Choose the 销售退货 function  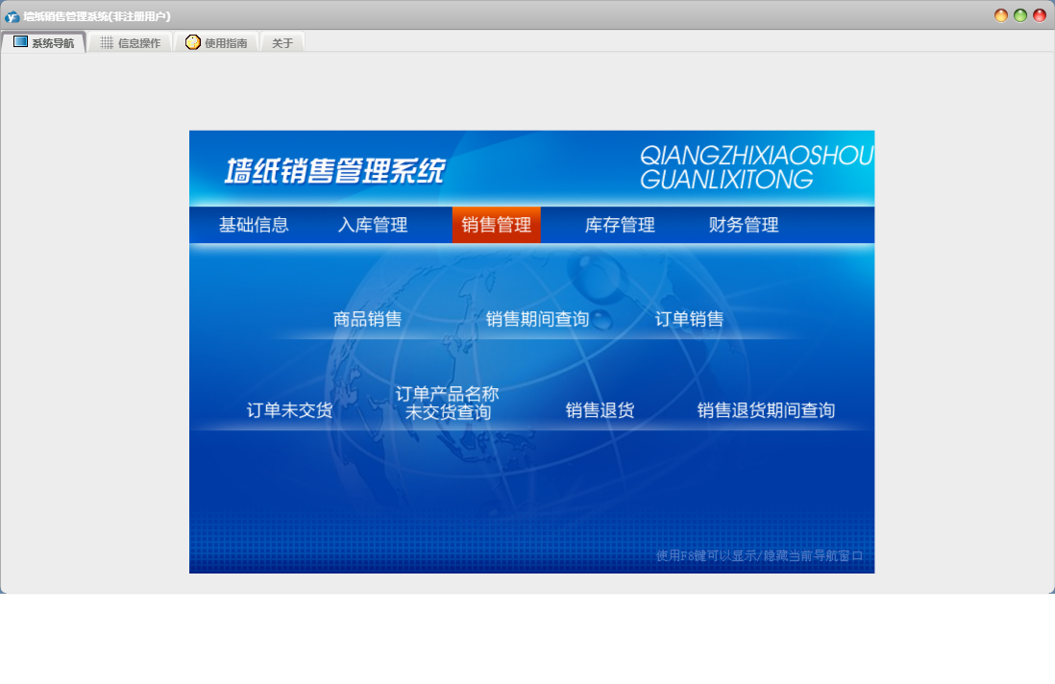coord(600,410)
